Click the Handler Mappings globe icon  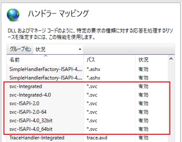click(13, 15)
